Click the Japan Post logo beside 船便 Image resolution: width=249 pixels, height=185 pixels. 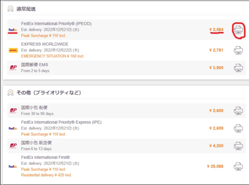(x=13, y=111)
